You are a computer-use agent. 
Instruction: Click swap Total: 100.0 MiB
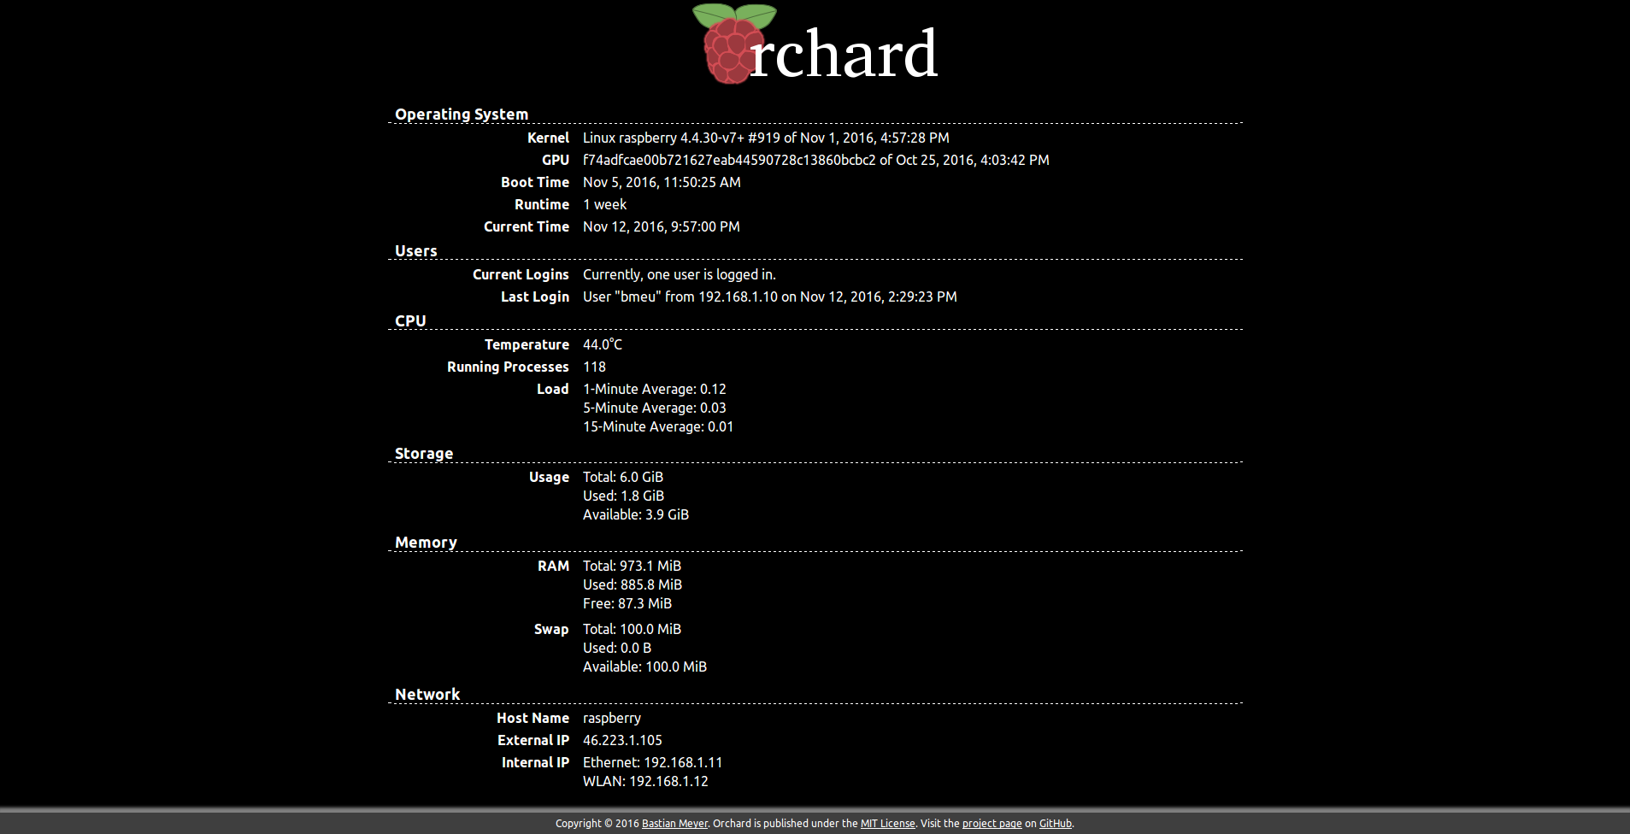[632, 629]
